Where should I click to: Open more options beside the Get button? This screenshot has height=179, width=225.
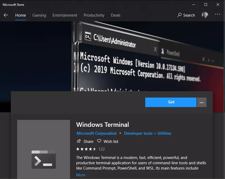coord(202,102)
